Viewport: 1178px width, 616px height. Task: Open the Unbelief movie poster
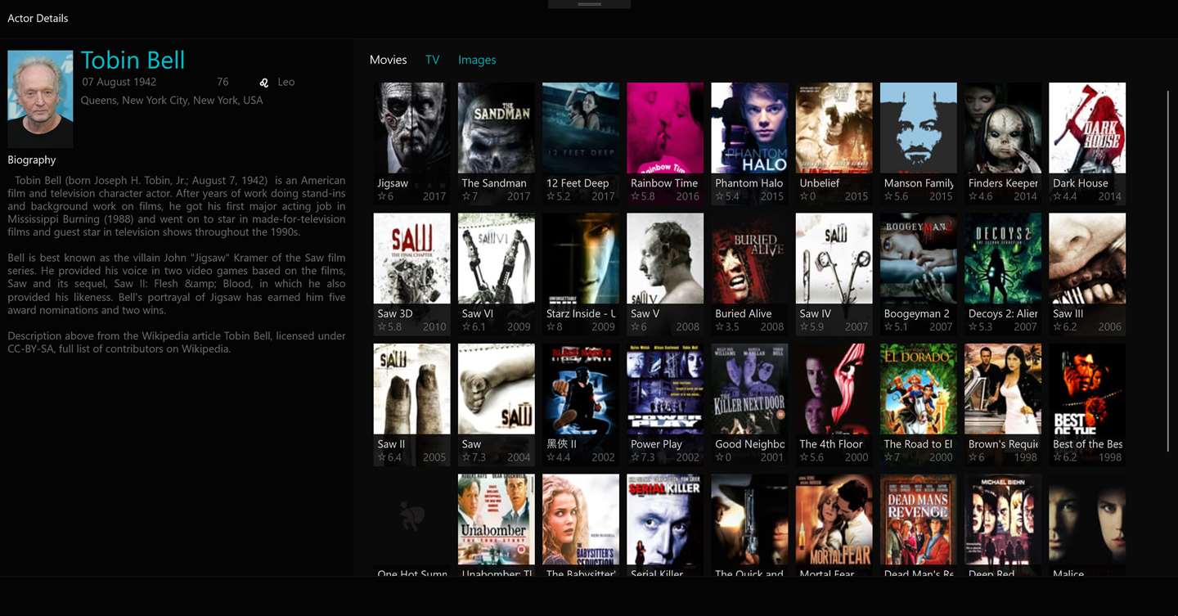click(834, 128)
